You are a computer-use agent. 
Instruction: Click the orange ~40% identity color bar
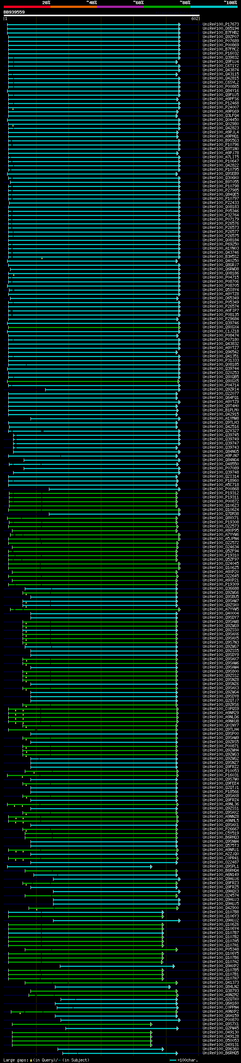(74, 7)
